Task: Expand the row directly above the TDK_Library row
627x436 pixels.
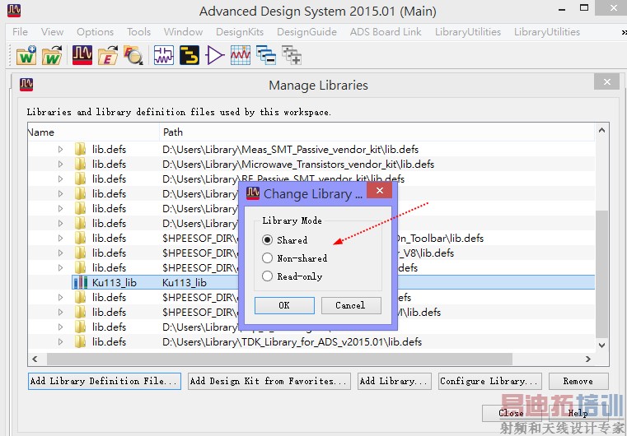Action: click(x=60, y=327)
